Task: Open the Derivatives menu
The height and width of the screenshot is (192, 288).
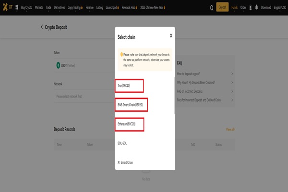Action: 60,7
